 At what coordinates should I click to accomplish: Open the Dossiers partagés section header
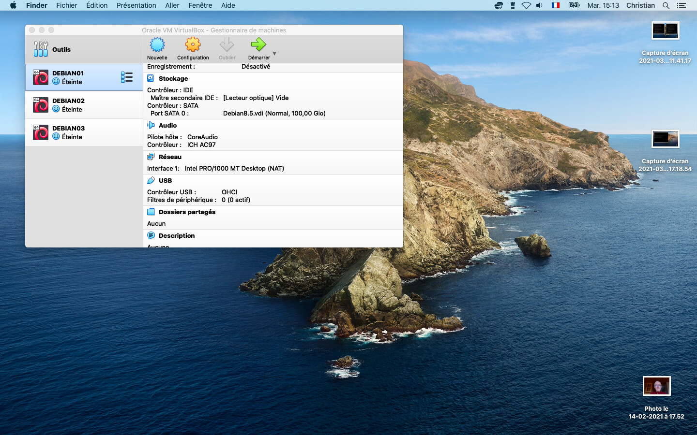click(x=187, y=212)
